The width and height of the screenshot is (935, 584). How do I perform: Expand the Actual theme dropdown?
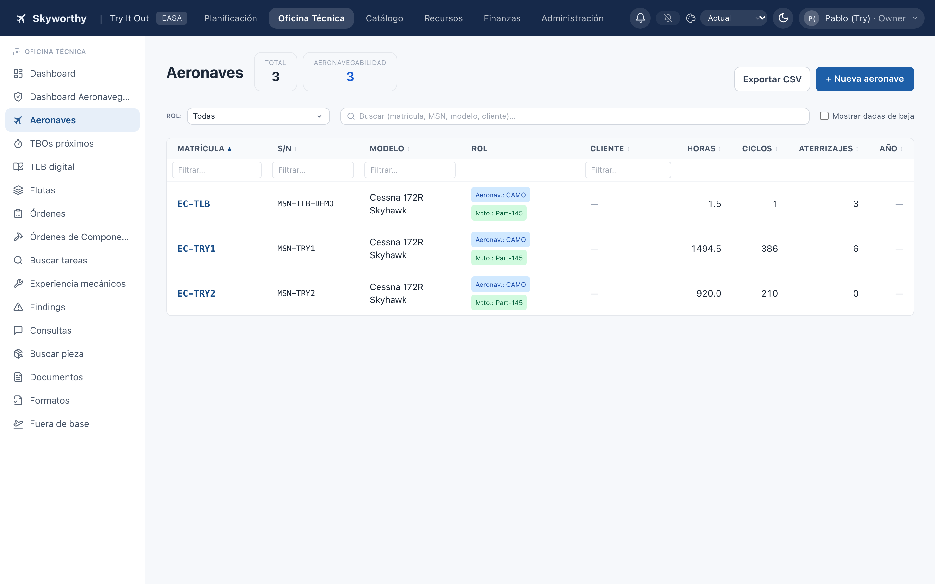(733, 18)
